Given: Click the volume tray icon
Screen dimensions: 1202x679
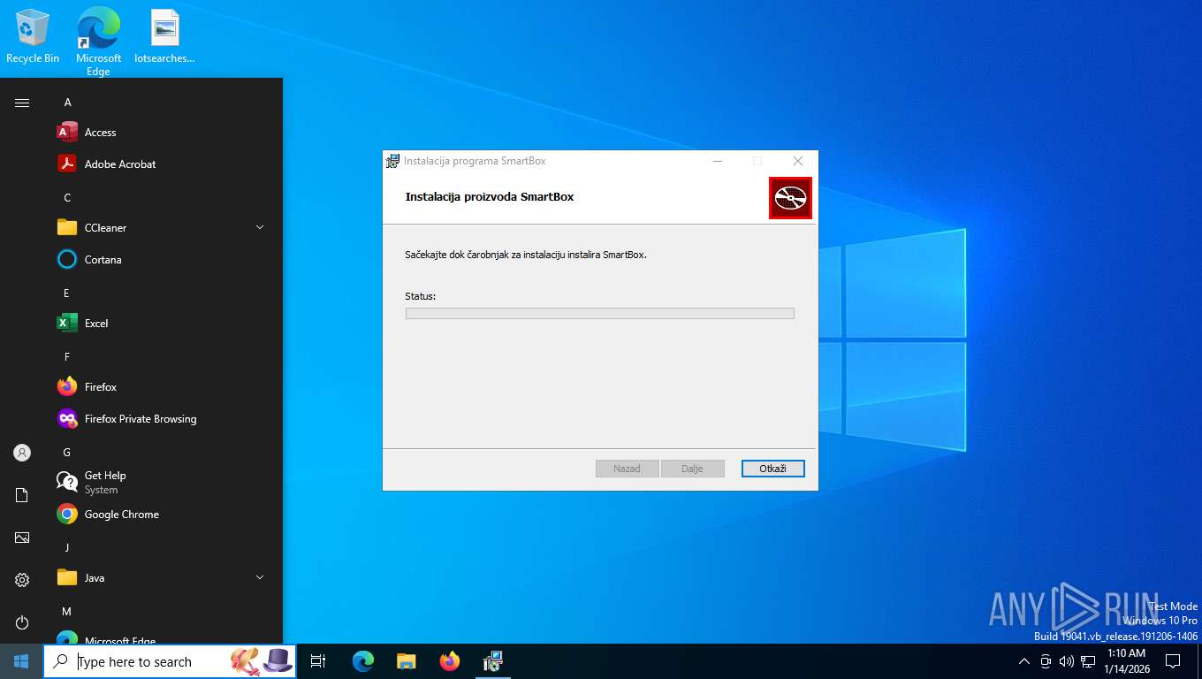Looking at the screenshot, I should click(1066, 661).
